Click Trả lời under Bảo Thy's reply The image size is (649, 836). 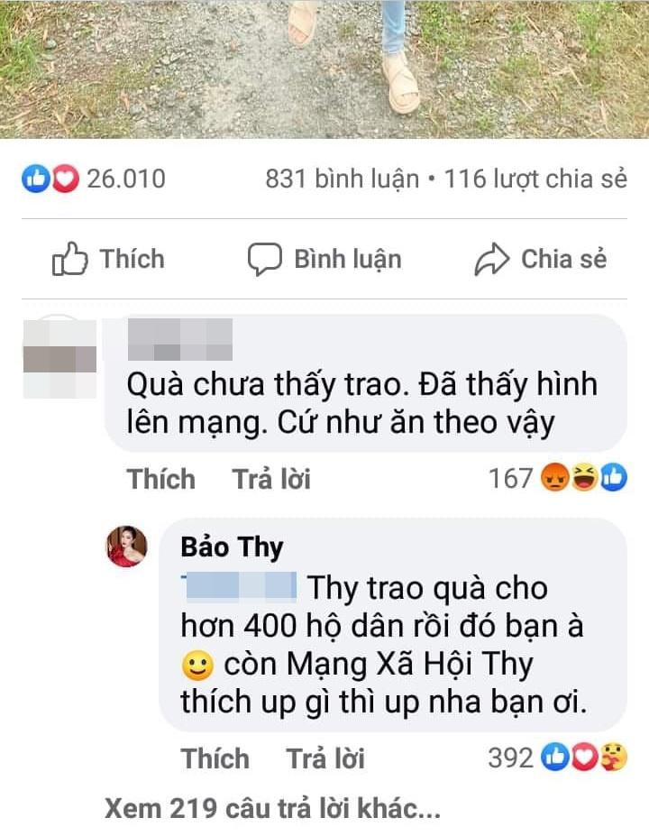point(325,758)
